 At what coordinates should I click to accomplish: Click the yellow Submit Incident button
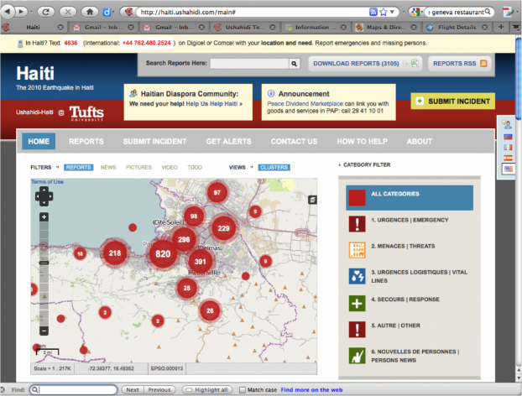(452, 101)
